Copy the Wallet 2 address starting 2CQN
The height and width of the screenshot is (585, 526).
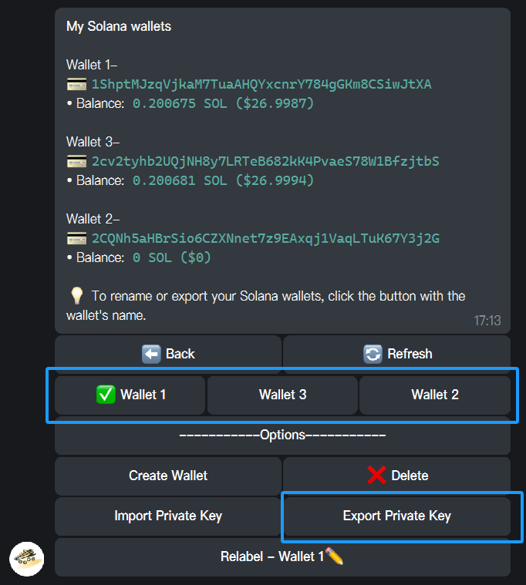pos(265,238)
